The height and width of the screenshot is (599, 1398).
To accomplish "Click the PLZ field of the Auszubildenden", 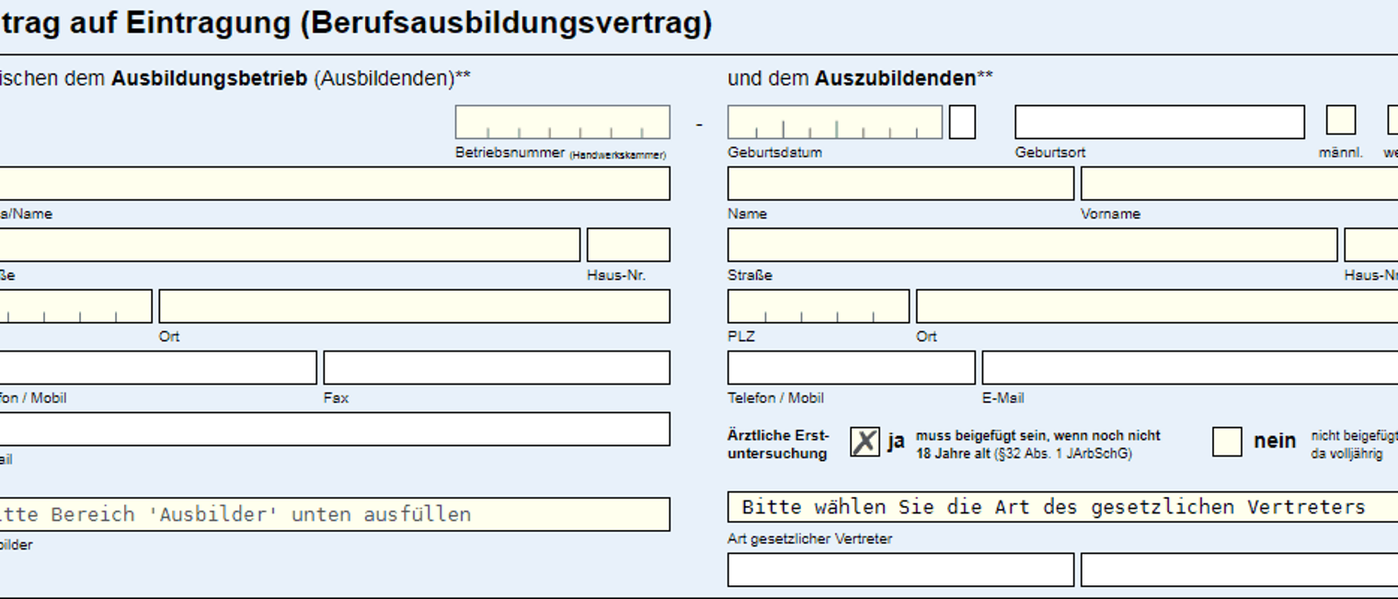I will tap(819, 306).
